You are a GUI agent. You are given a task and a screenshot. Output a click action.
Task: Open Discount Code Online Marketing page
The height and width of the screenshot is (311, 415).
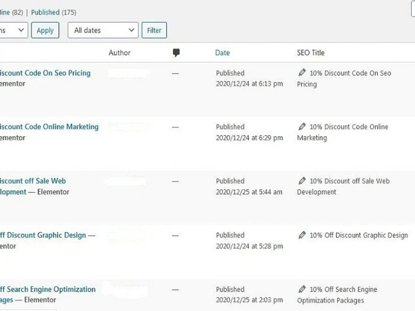(x=49, y=126)
